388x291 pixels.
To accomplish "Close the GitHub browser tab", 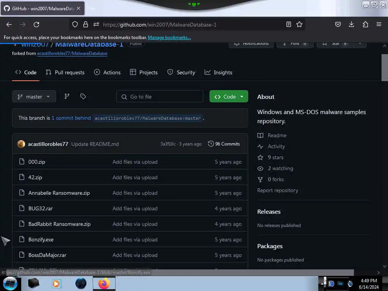I will [x=78, y=8].
